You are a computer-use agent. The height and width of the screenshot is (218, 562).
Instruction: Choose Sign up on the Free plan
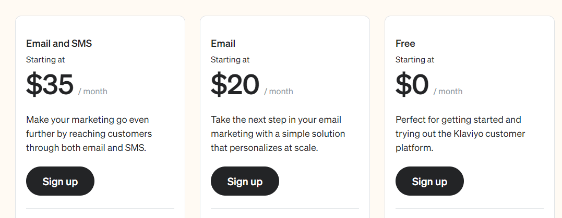pyautogui.click(x=429, y=181)
